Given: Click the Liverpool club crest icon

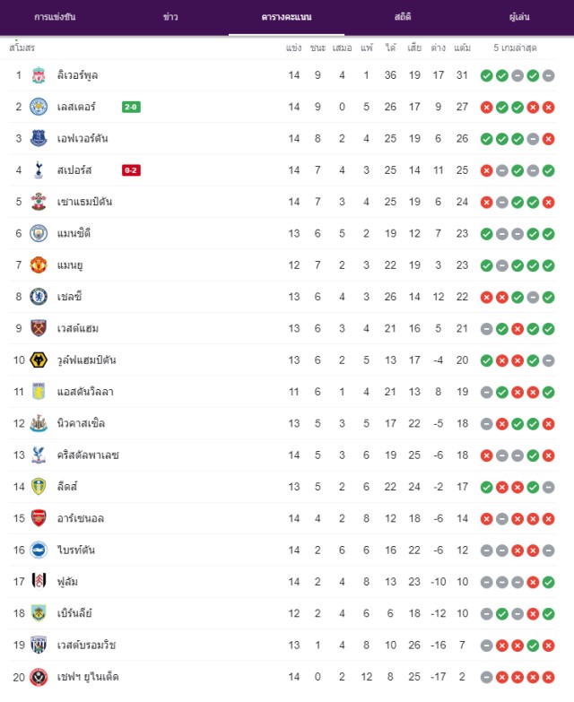Looking at the screenshot, I should 39,75.
